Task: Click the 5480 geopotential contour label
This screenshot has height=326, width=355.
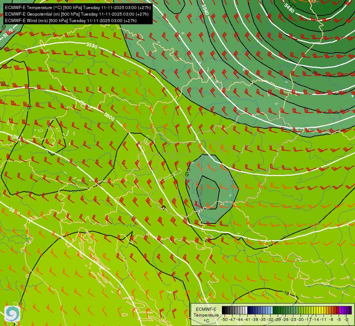Action: pyautogui.click(x=289, y=8)
